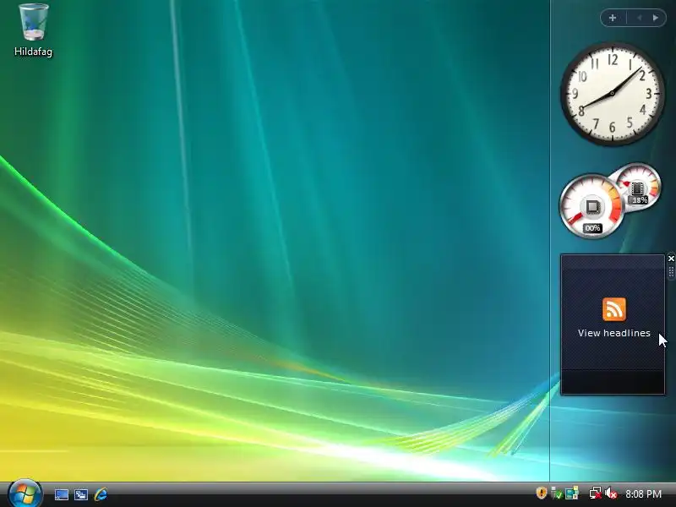676x507 pixels.
Task: Open the disconnected network tray icon
Action: point(596,493)
